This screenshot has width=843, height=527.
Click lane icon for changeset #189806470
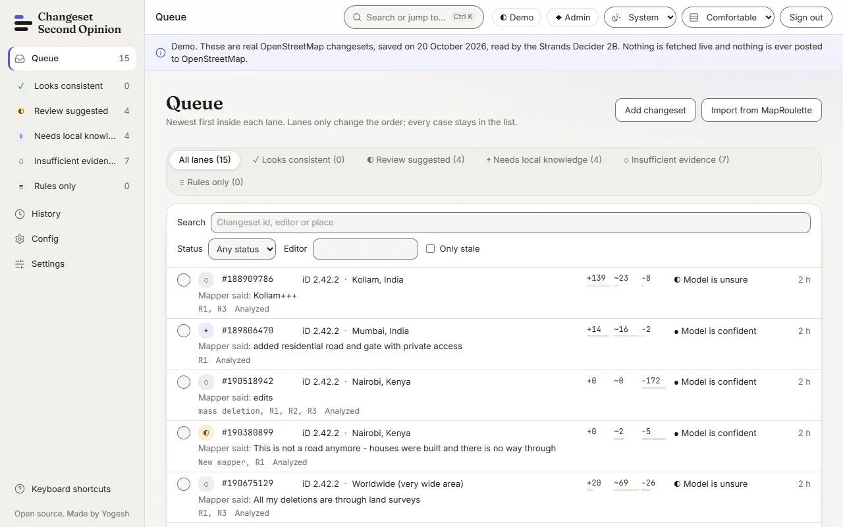(206, 331)
